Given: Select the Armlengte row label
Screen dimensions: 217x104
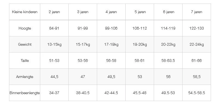Looking at the screenshot, I should 25,77.
